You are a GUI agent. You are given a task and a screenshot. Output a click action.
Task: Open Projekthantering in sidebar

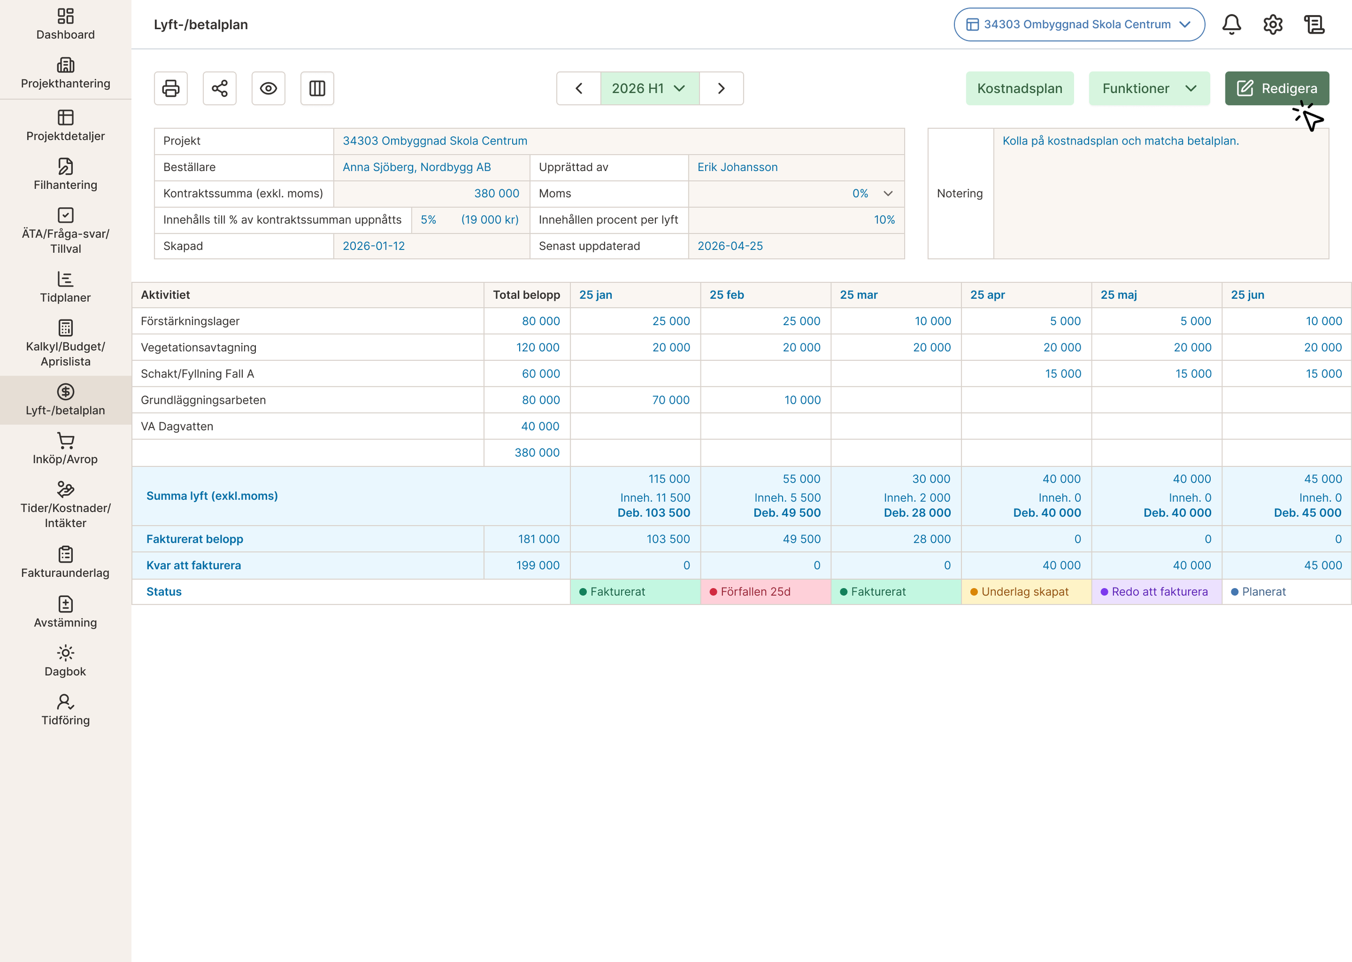click(x=65, y=74)
